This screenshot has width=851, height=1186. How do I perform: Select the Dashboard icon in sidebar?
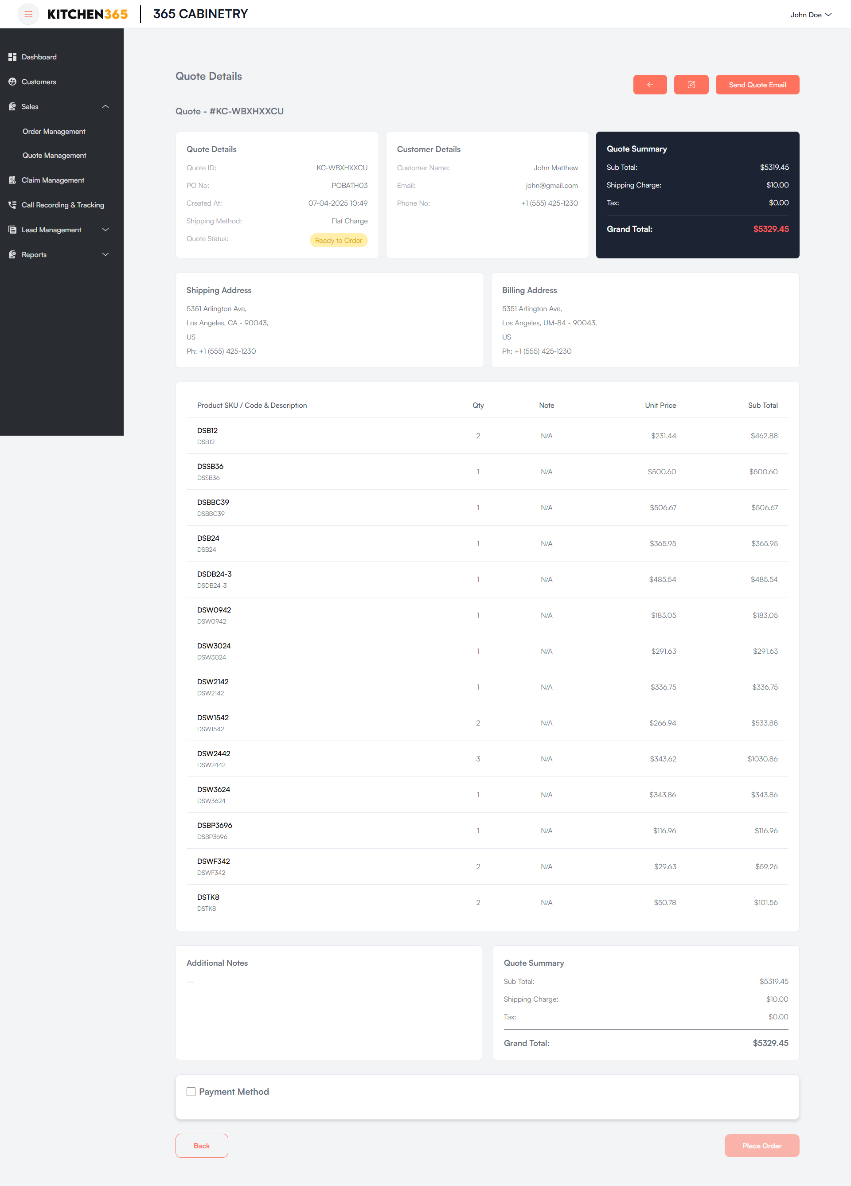click(x=12, y=56)
